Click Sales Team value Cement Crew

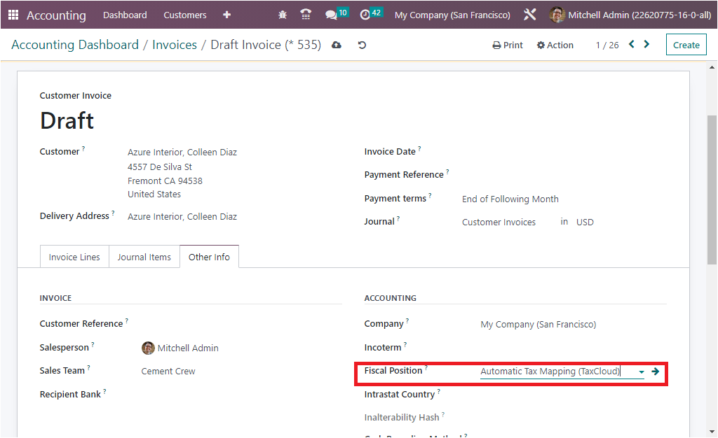pos(168,372)
